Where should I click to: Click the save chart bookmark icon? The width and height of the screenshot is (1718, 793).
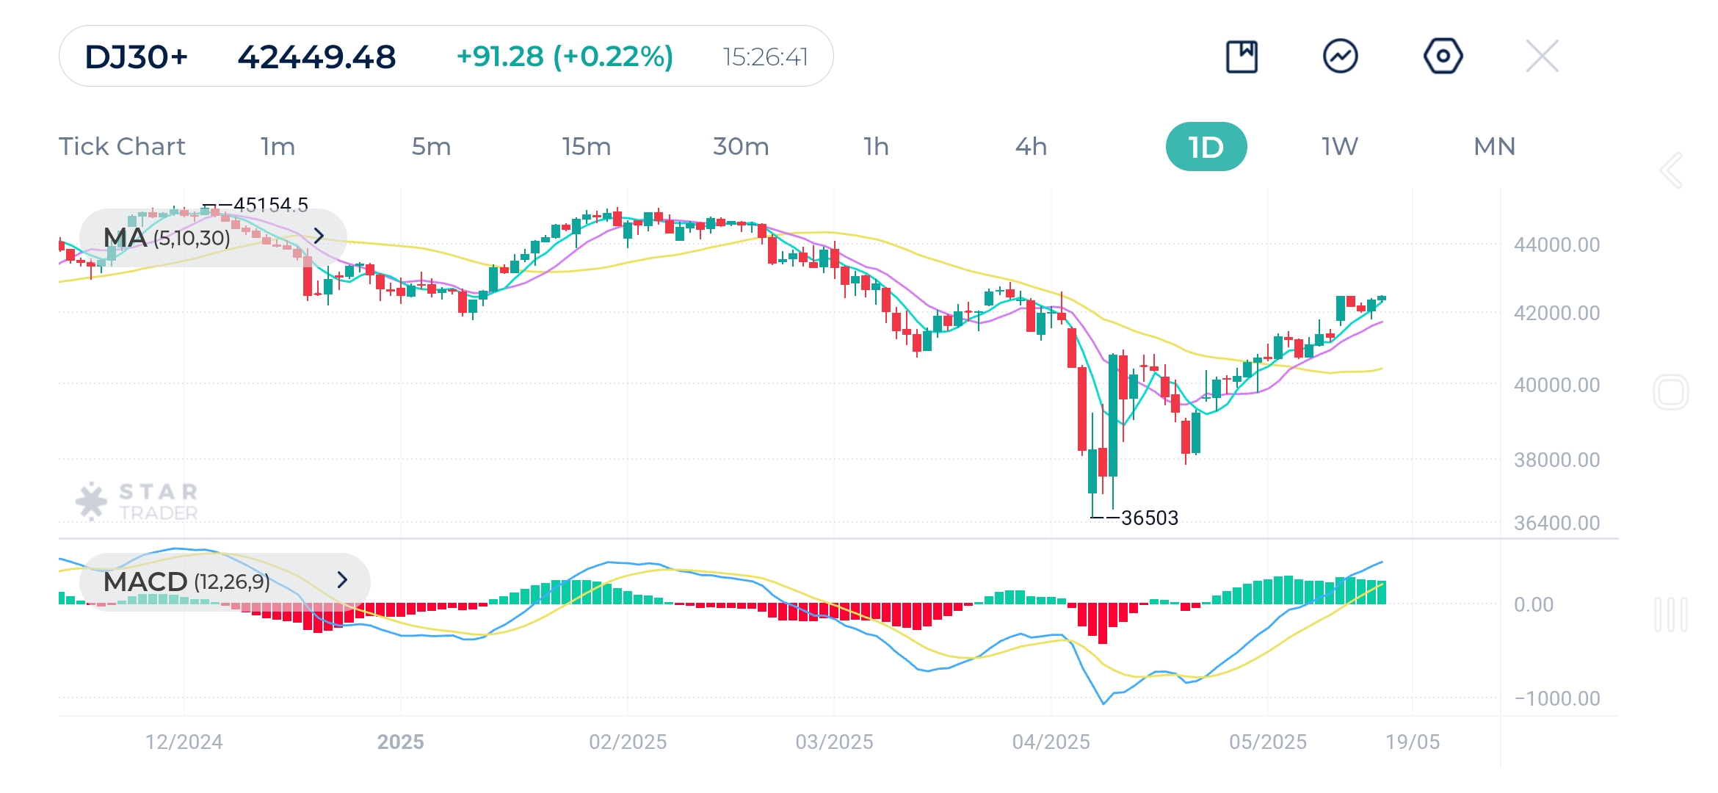pos(1242,57)
